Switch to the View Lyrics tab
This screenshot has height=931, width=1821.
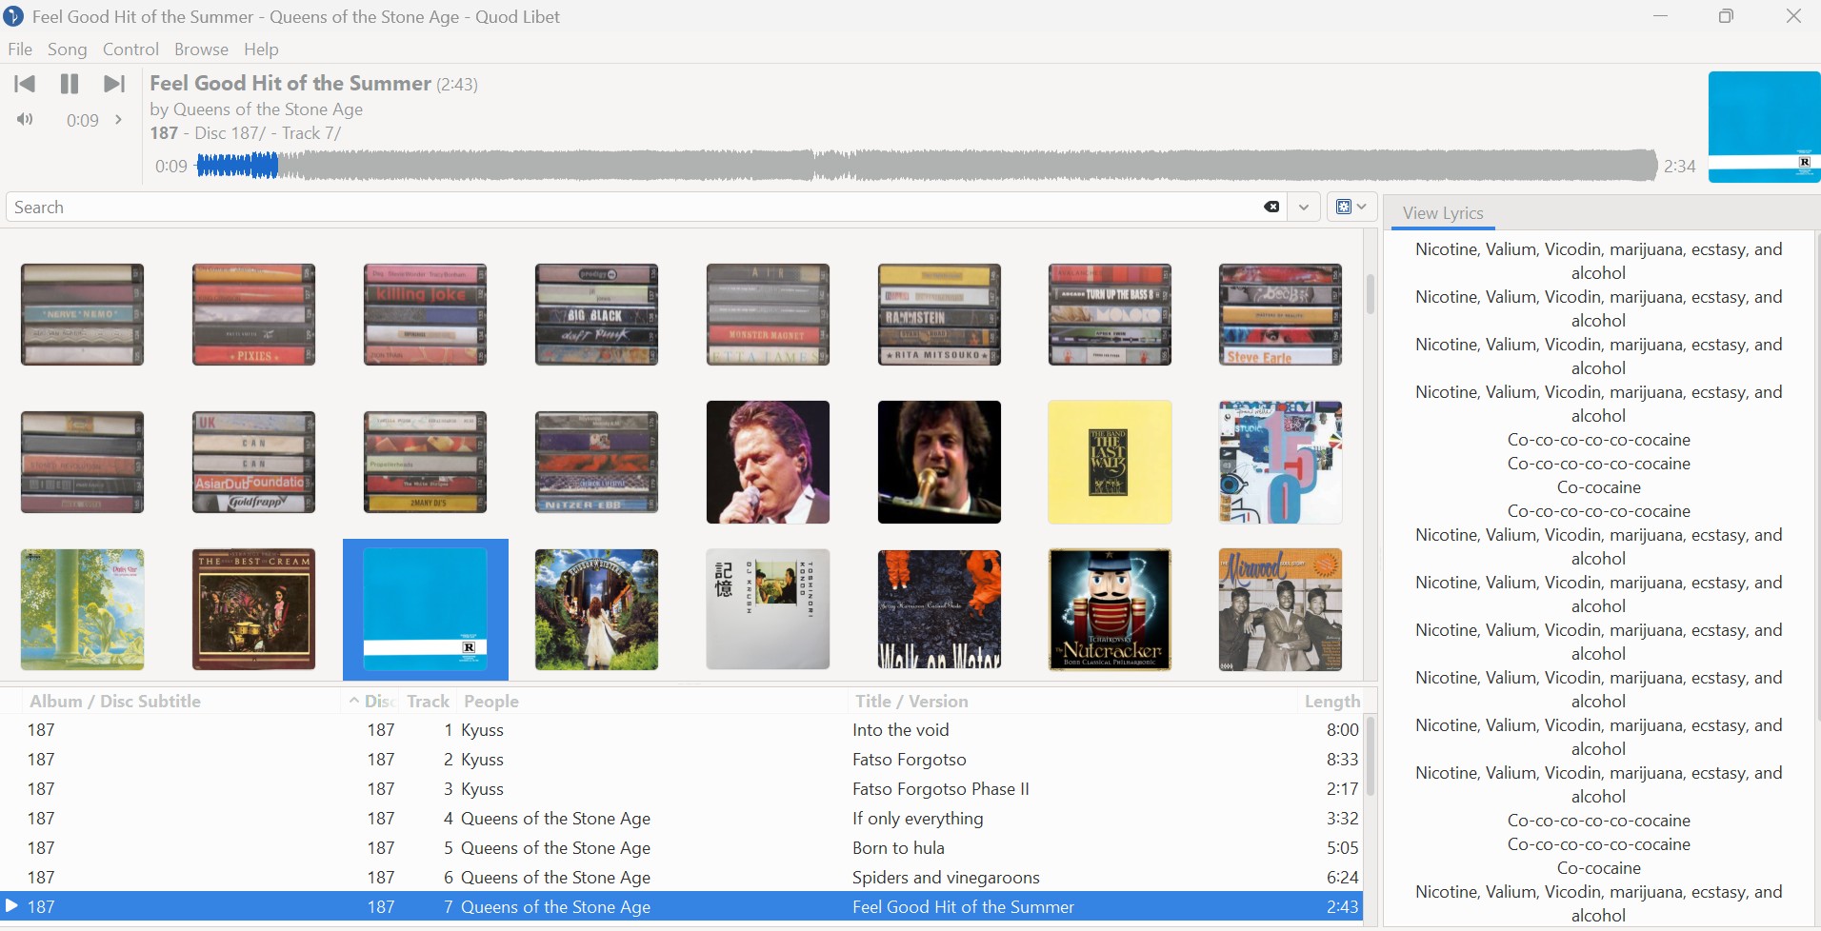click(x=1443, y=213)
